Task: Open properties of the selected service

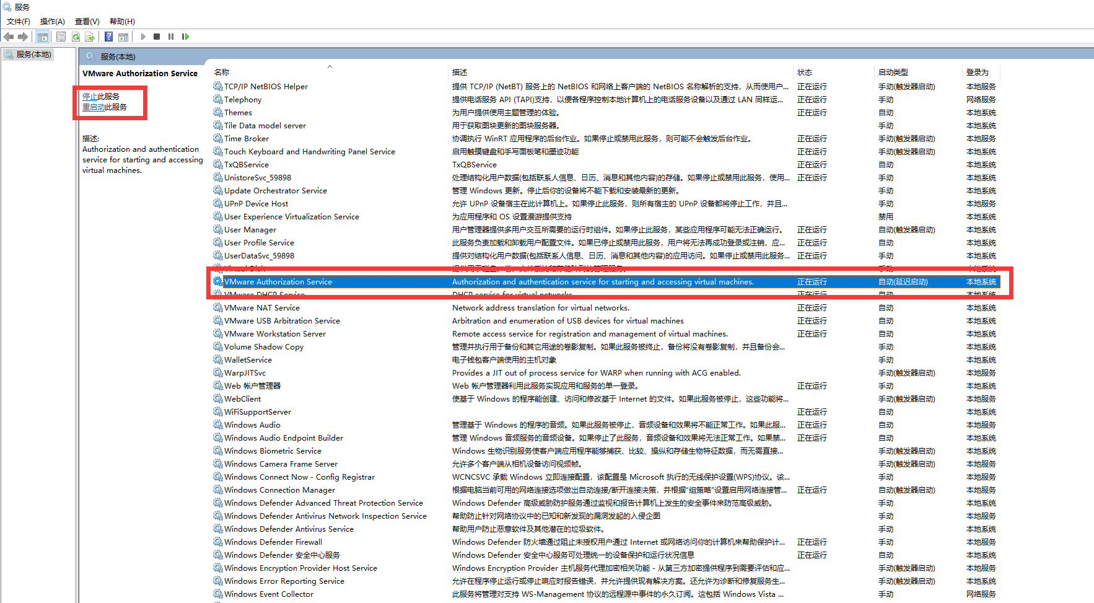Action: click(x=61, y=37)
